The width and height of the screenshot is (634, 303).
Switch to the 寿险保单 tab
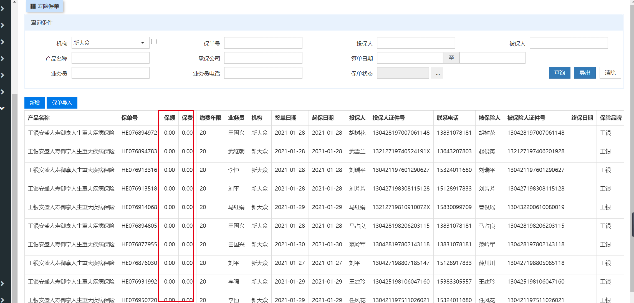point(48,6)
